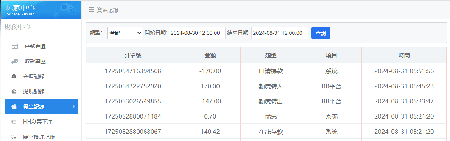Click the 開始日期 date field
This screenshot has height=141, width=450.
(x=197, y=33)
